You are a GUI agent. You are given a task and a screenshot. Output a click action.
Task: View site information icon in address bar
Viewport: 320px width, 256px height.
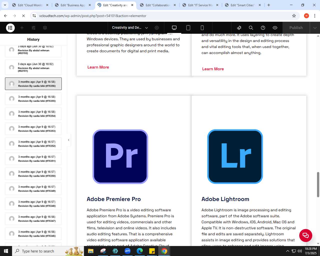tap(34, 16)
